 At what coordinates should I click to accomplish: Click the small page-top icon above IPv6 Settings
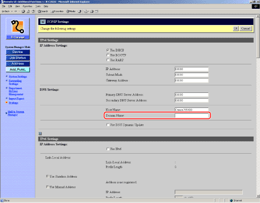[x=40, y=133]
